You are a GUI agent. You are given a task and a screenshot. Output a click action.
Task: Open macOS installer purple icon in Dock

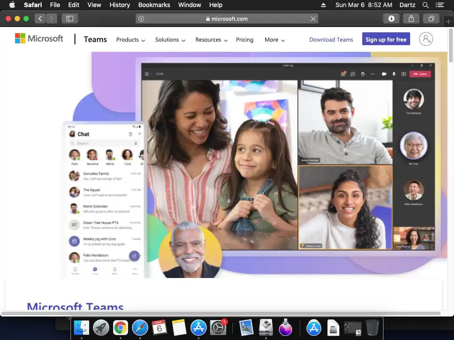click(285, 328)
